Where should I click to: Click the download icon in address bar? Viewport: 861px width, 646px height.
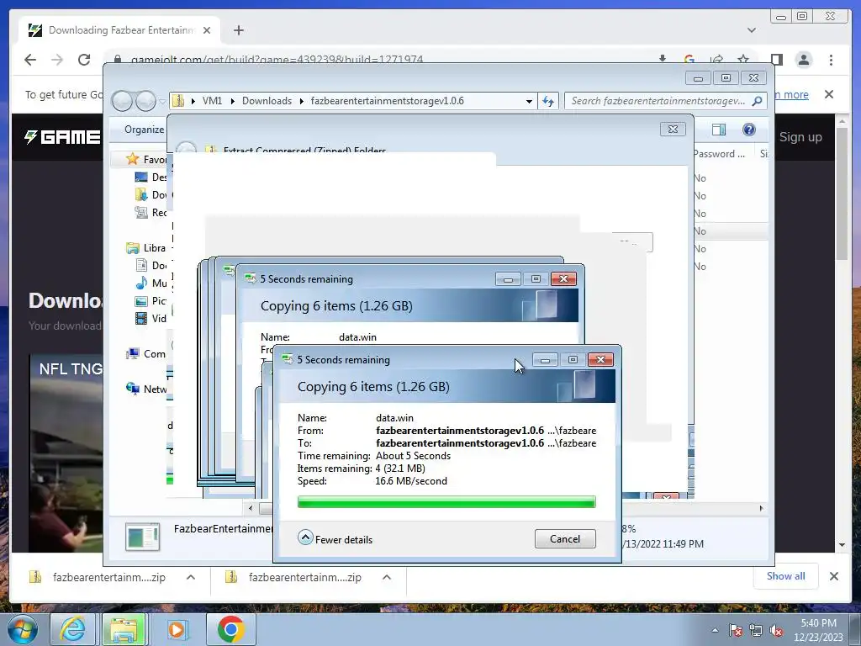pos(663,60)
